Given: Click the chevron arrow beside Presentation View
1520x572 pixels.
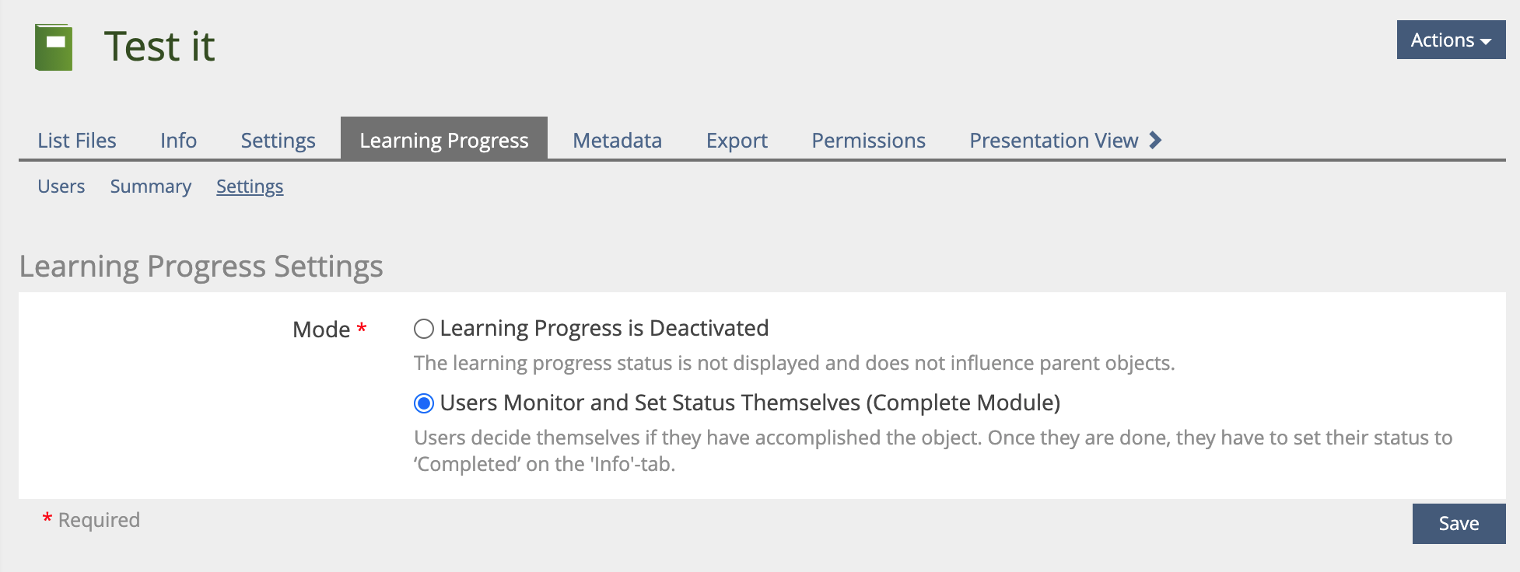Looking at the screenshot, I should tap(1155, 141).
